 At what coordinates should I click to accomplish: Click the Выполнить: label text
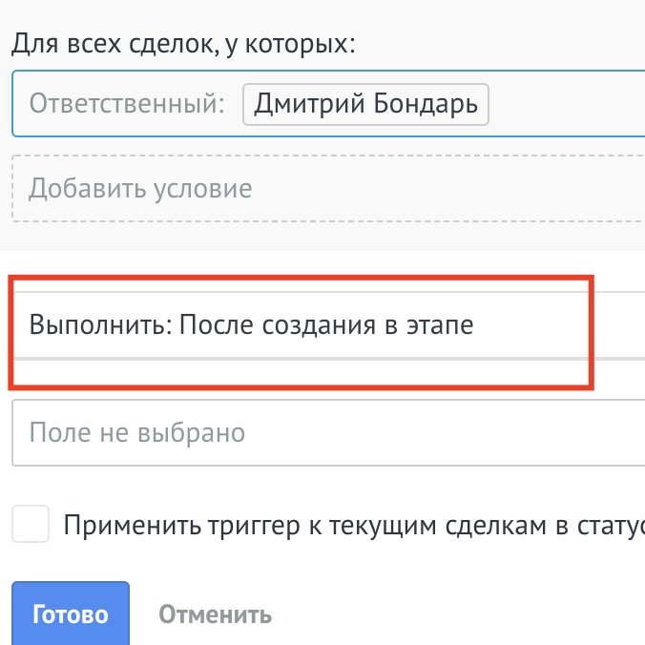click(101, 325)
